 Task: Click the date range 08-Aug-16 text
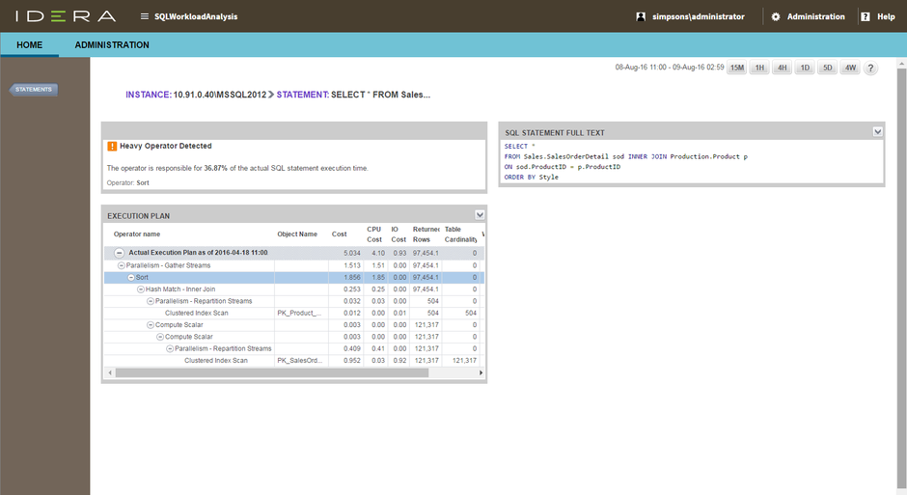point(670,68)
